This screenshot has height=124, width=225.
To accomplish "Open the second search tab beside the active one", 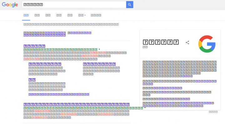I will 37,15.
